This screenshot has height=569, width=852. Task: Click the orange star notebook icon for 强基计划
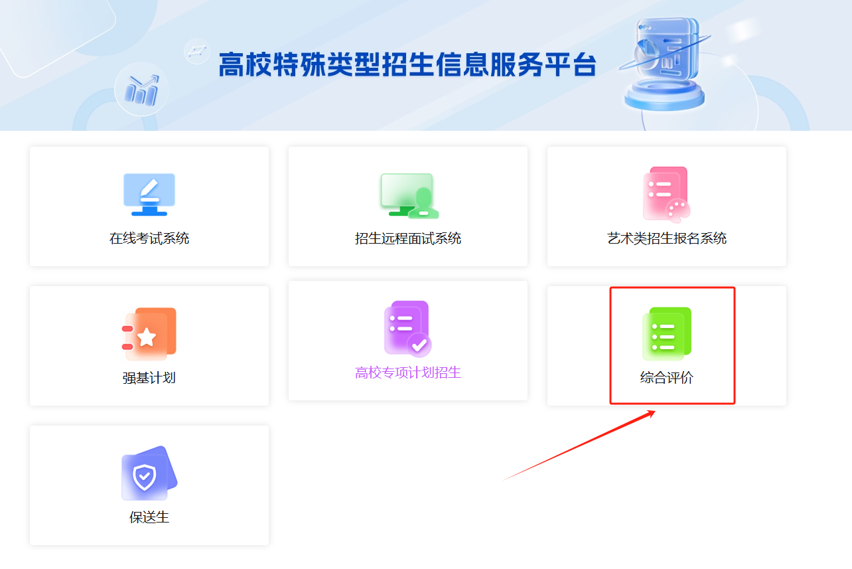149,333
